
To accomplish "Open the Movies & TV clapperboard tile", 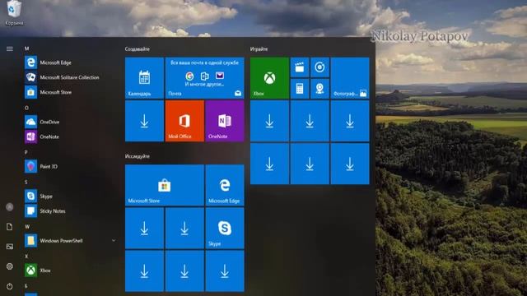I will [300, 67].
